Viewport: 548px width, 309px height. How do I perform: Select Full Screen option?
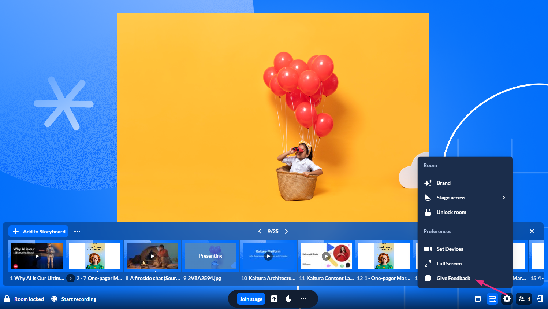click(x=465, y=264)
